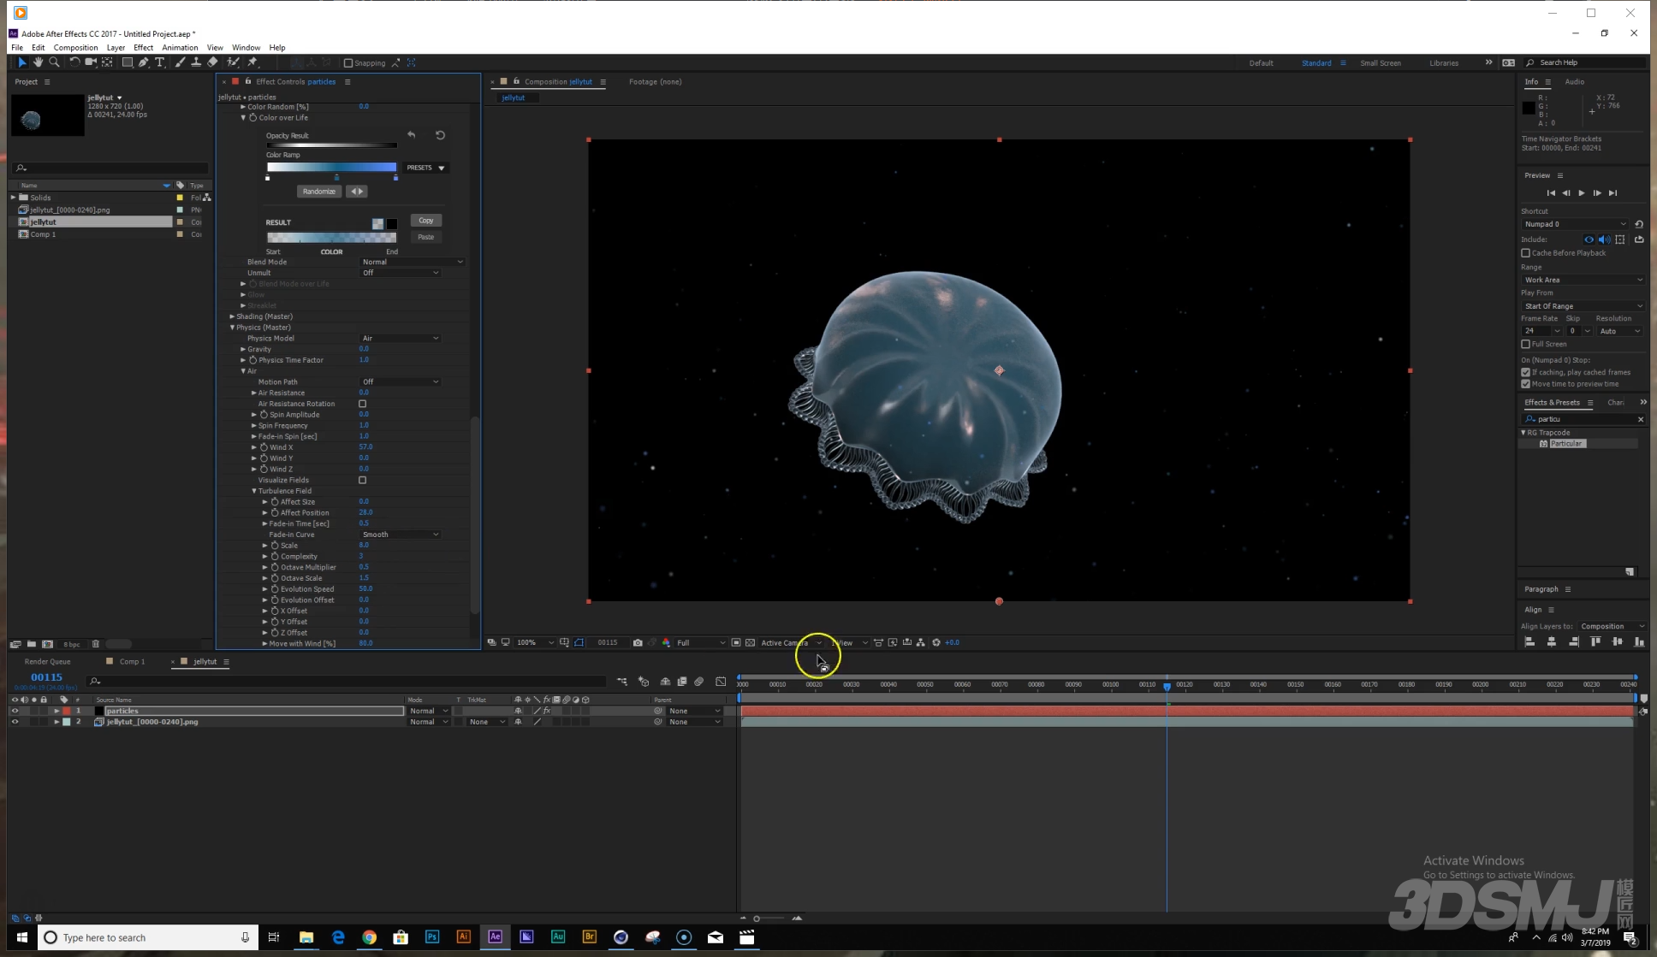Click the Randomize color ramp button
Screen dimensions: 1657x957
point(318,192)
